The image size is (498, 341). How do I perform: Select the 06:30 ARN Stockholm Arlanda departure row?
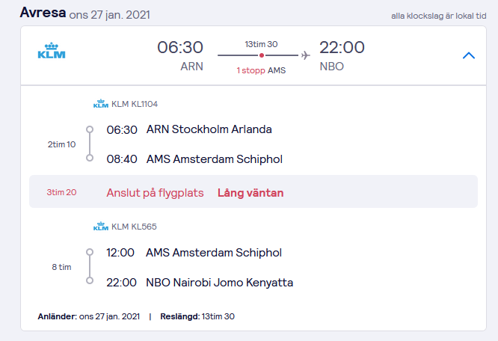click(189, 129)
